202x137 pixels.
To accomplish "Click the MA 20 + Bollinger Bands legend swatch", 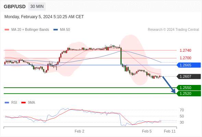I will point(7,29).
